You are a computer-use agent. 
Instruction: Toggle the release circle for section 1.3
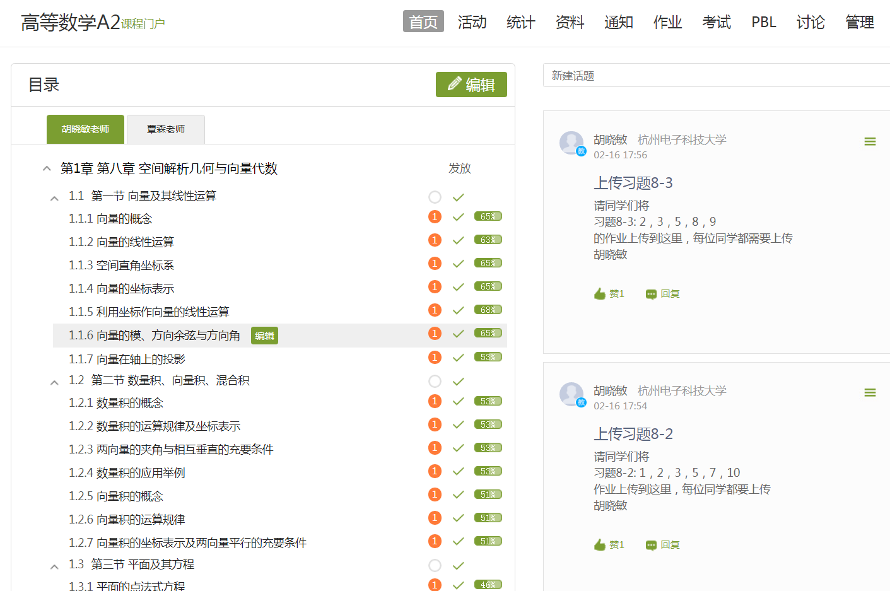pyautogui.click(x=435, y=566)
